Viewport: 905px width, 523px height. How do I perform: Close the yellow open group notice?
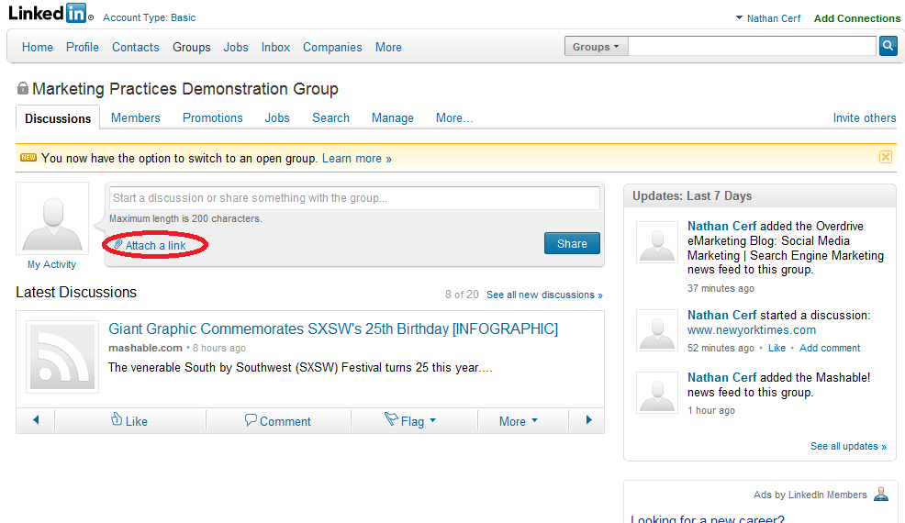pos(886,157)
